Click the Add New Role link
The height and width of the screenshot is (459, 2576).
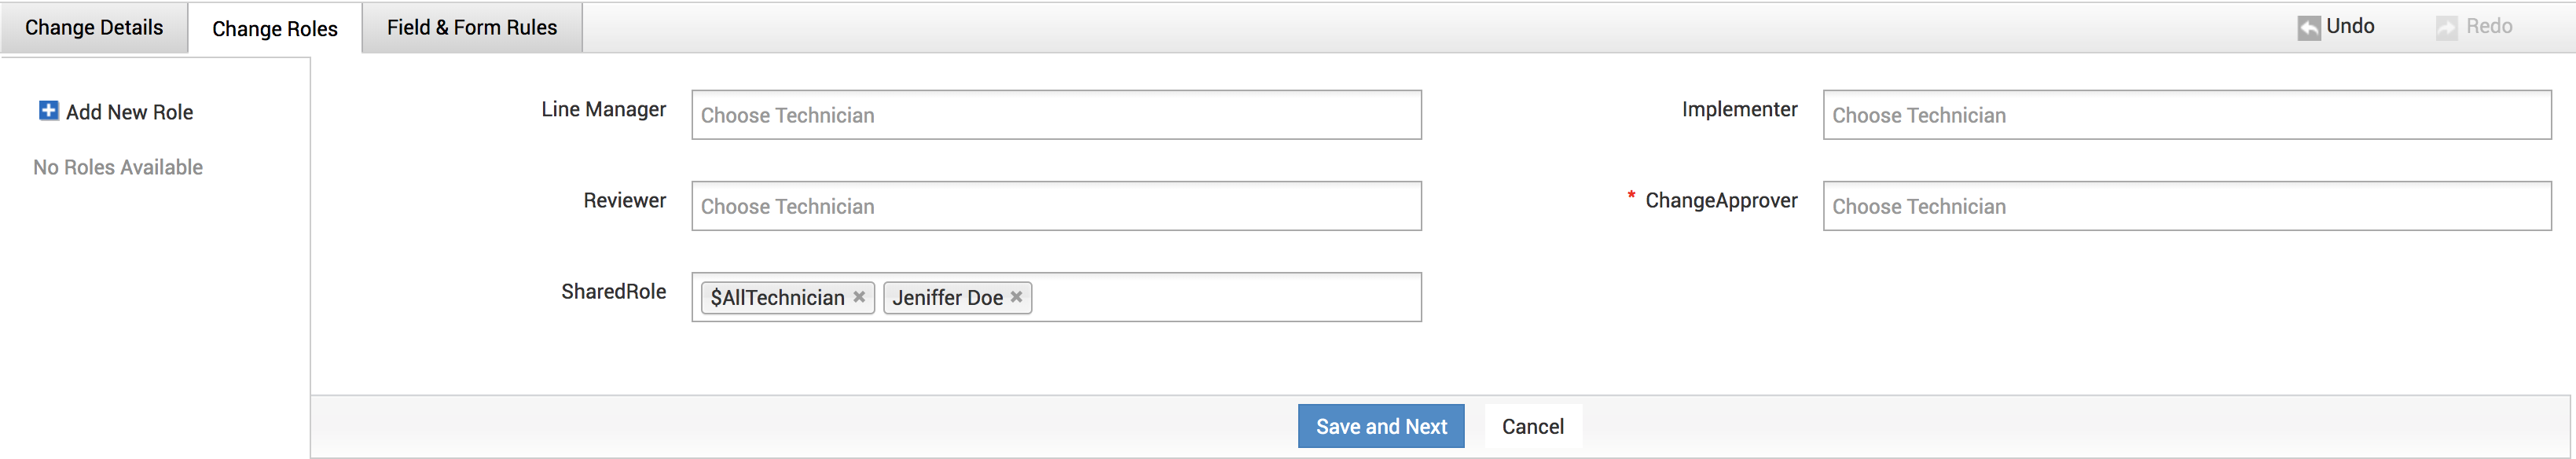(x=129, y=112)
